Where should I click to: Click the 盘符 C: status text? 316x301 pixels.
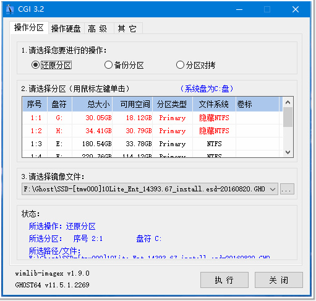click(x=149, y=238)
